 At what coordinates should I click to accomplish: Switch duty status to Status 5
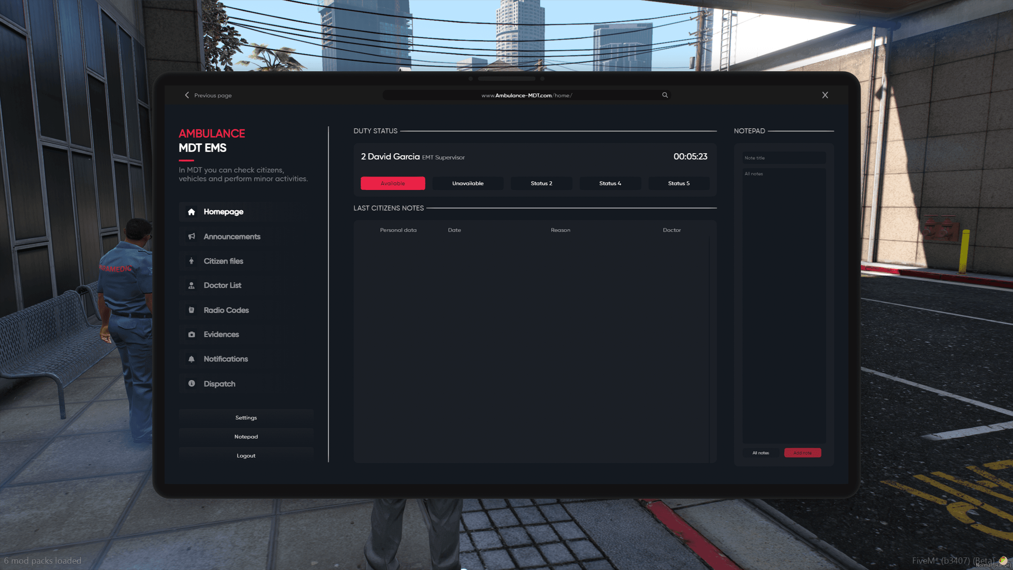click(679, 183)
